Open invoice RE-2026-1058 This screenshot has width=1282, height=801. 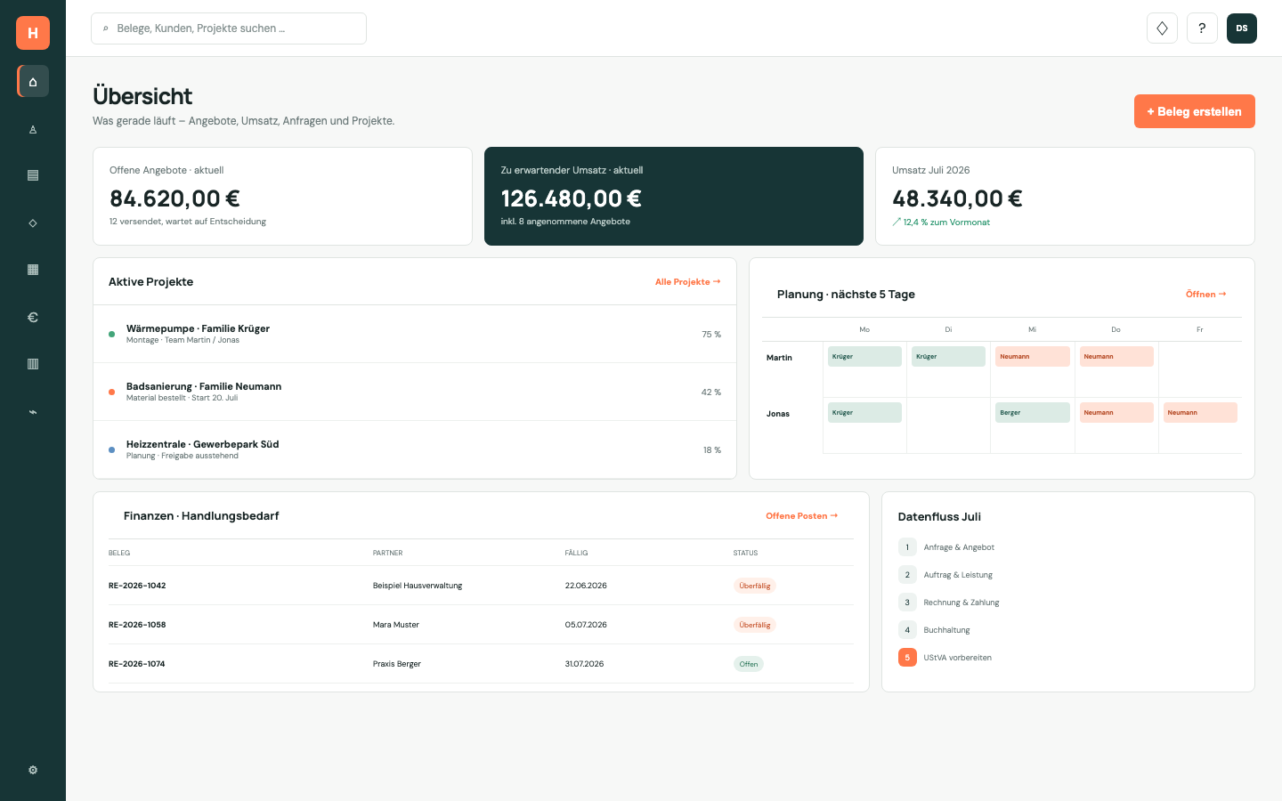pos(137,625)
